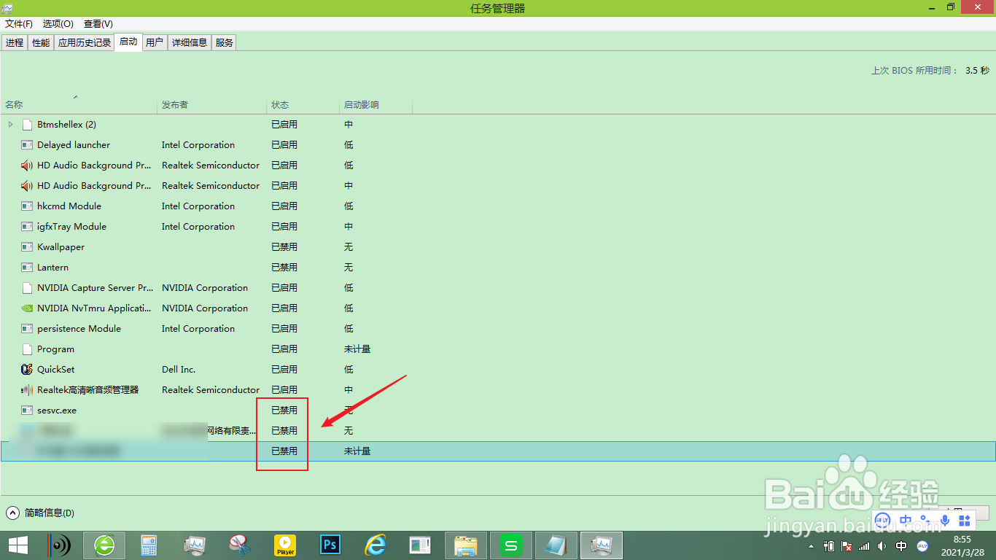Click the grid icon on iFLY input toolbar
The width and height of the screenshot is (996, 560).
965,520
